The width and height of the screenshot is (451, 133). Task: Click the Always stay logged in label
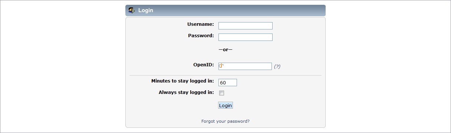tap(186, 92)
